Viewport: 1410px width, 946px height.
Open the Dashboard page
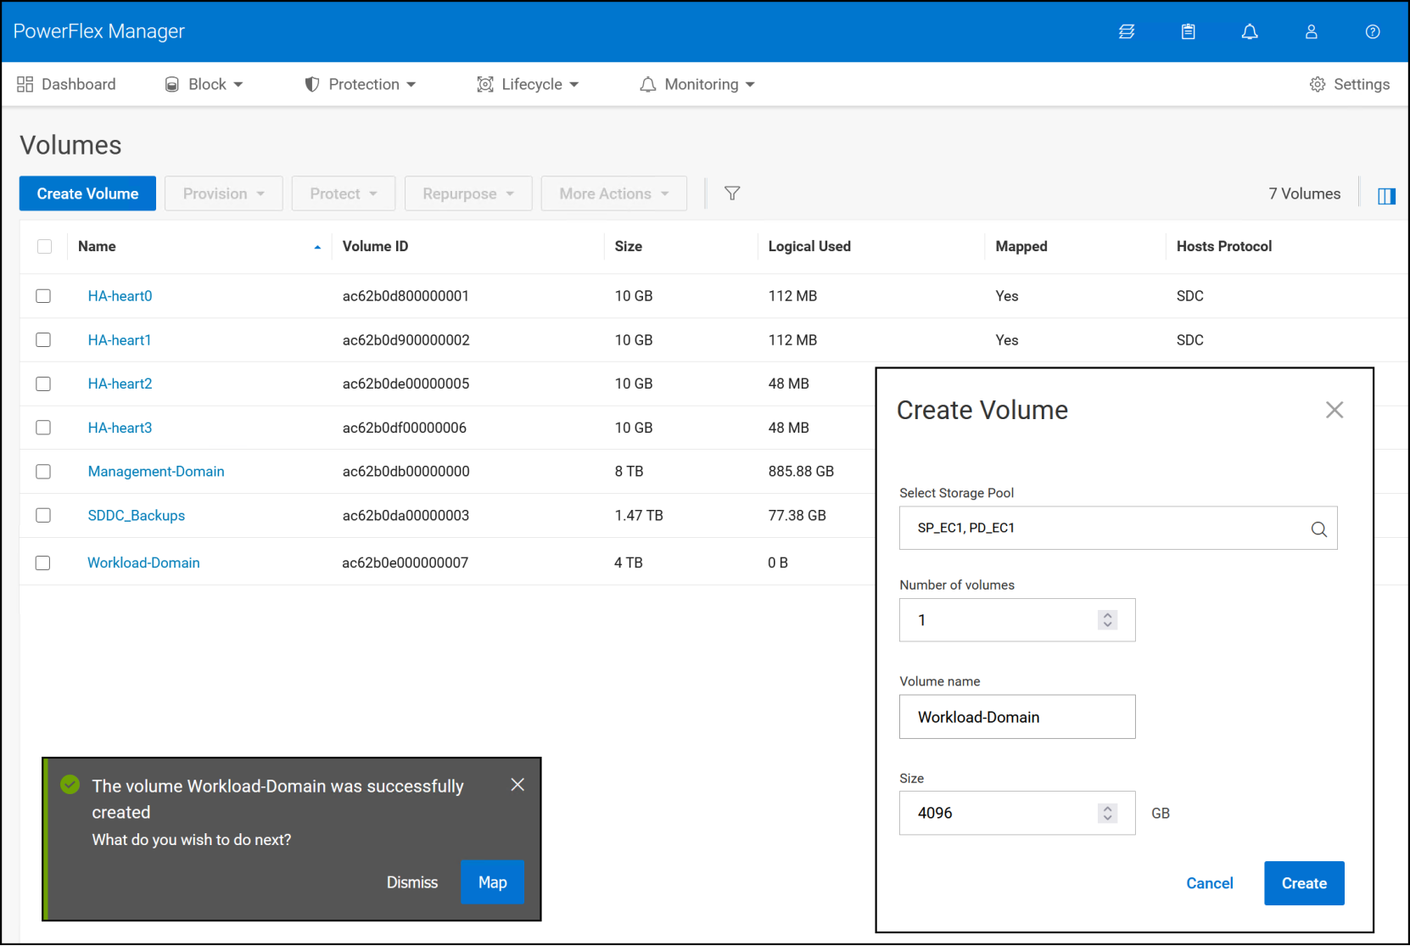(x=66, y=84)
